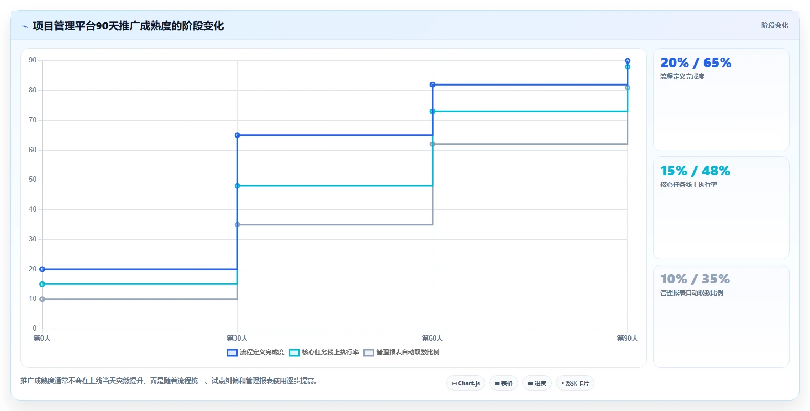The image size is (810, 411).
Task: Click the cyan 核心任务线上执行率 legend color box
Action: pyautogui.click(x=294, y=352)
